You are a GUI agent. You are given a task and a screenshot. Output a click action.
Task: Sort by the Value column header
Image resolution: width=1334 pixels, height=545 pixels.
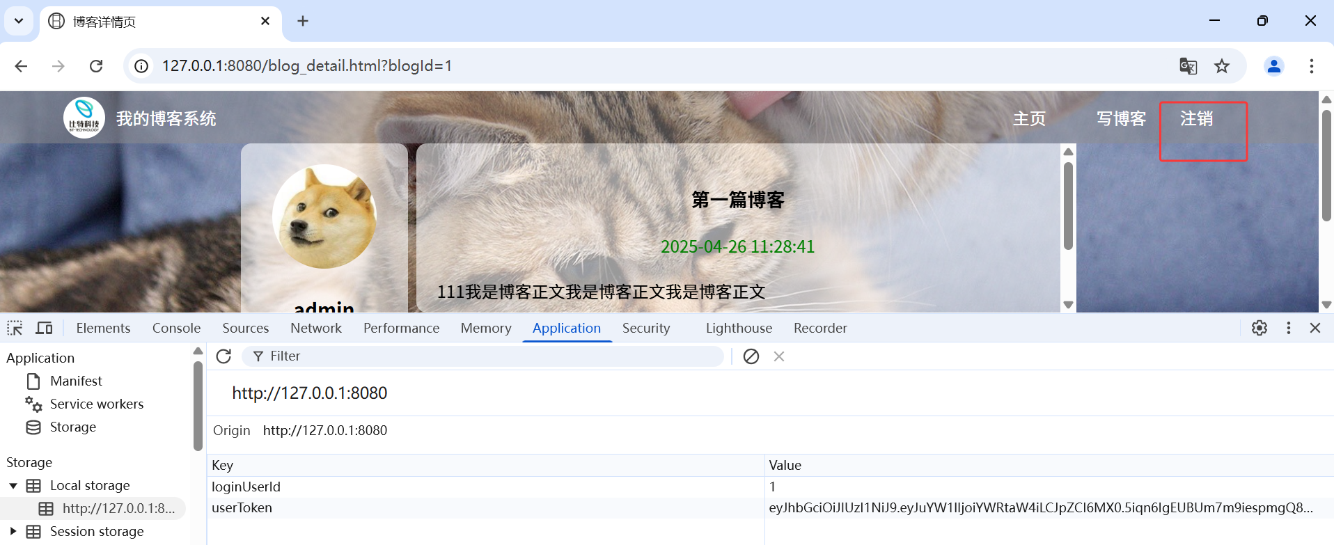coord(1049,465)
